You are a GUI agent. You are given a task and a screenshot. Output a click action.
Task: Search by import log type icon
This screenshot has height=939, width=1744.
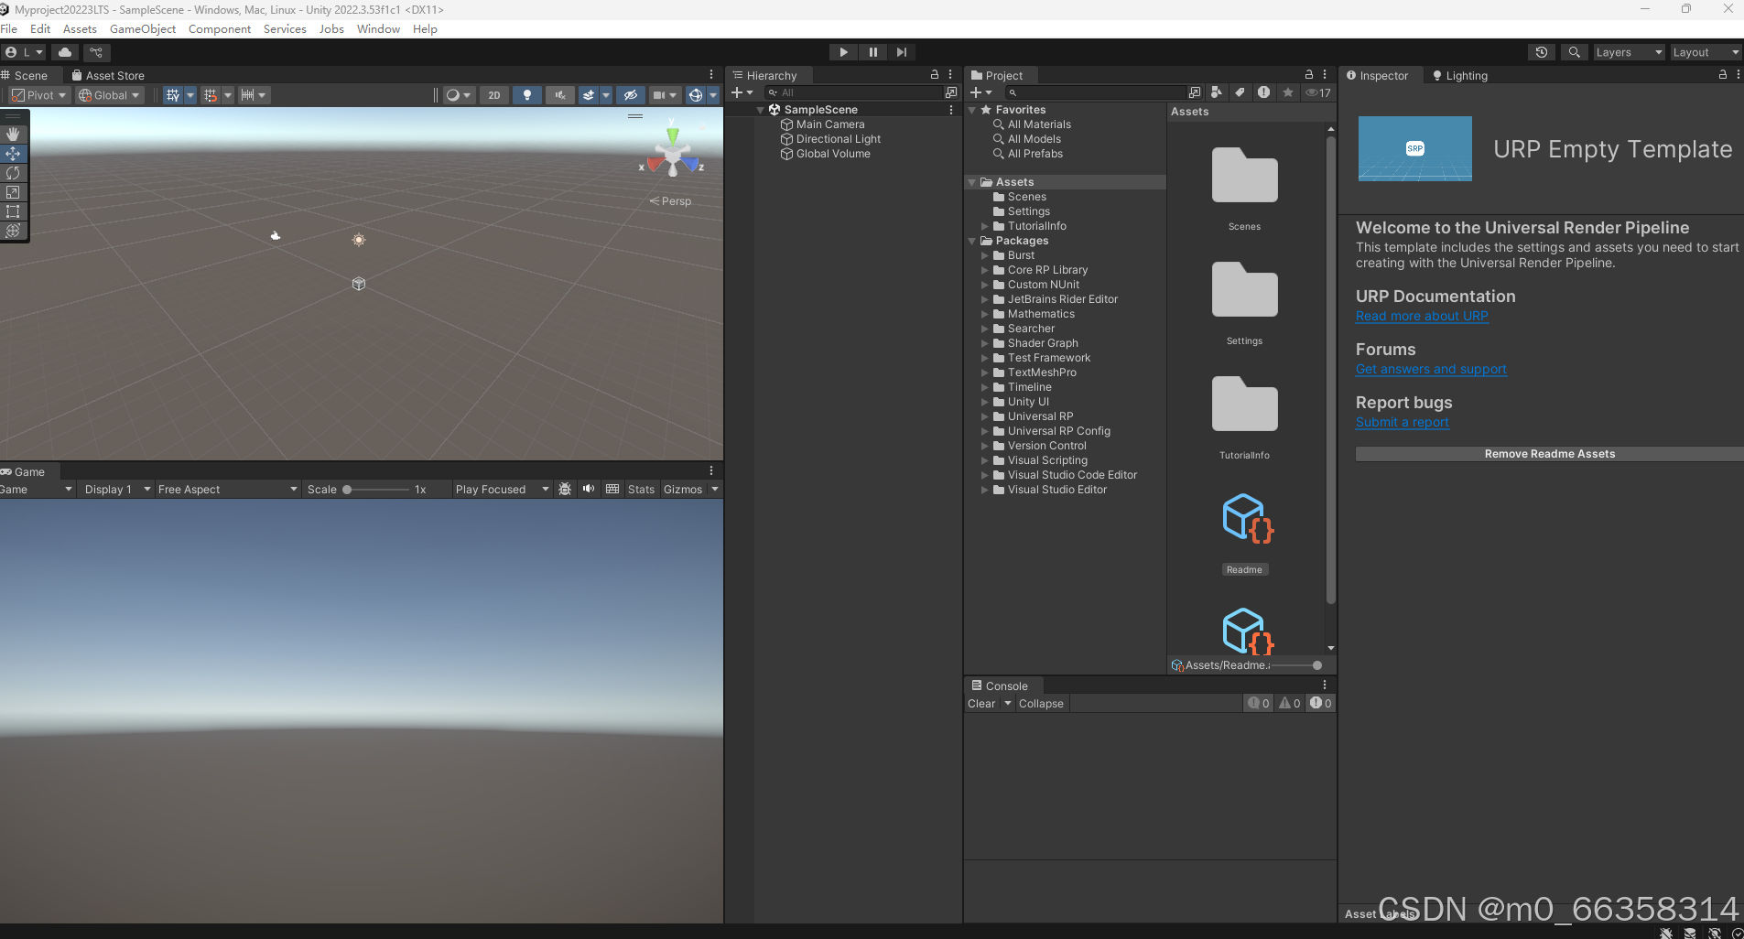1263,92
